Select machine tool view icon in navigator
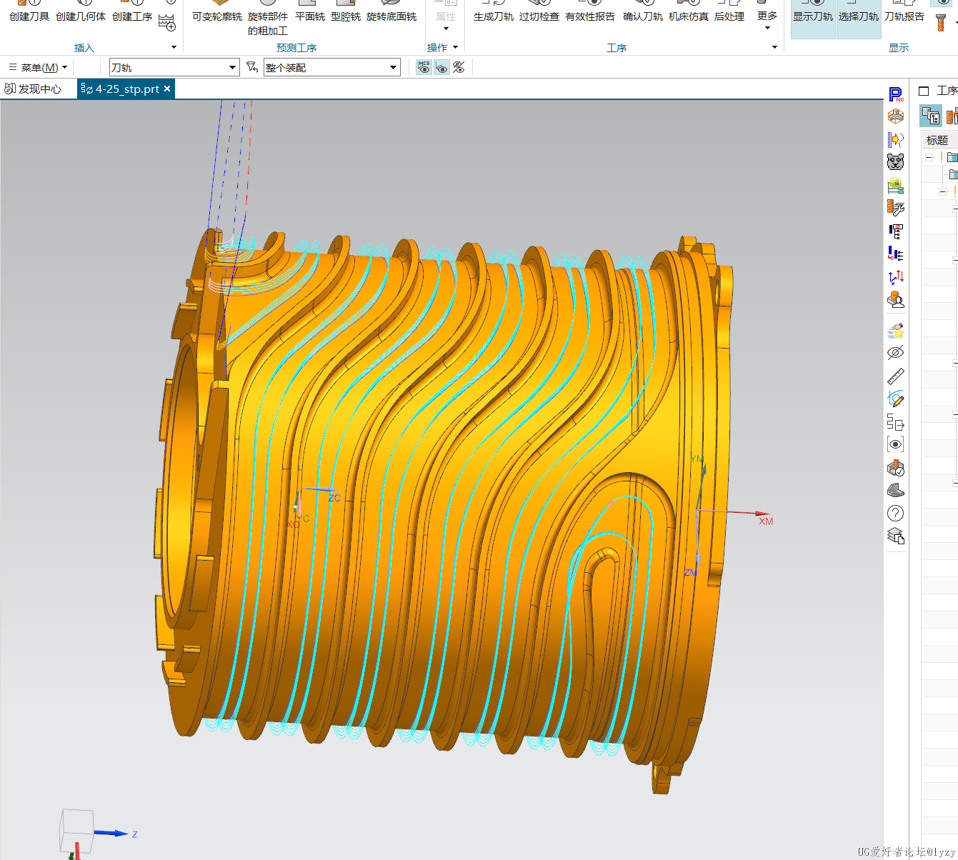This screenshot has height=860, width=958. click(x=952, y=116)
